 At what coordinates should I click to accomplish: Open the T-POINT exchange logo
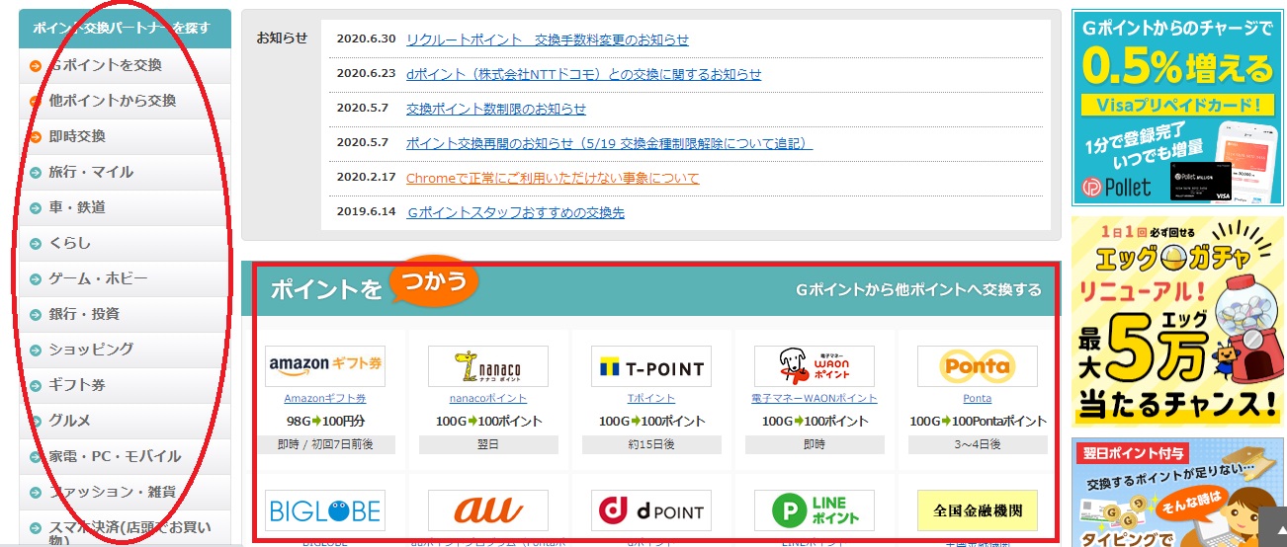[x=650, y=366]
